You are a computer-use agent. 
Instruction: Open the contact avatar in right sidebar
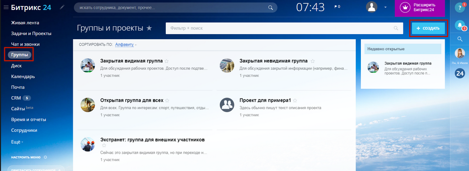coord(460,53)
